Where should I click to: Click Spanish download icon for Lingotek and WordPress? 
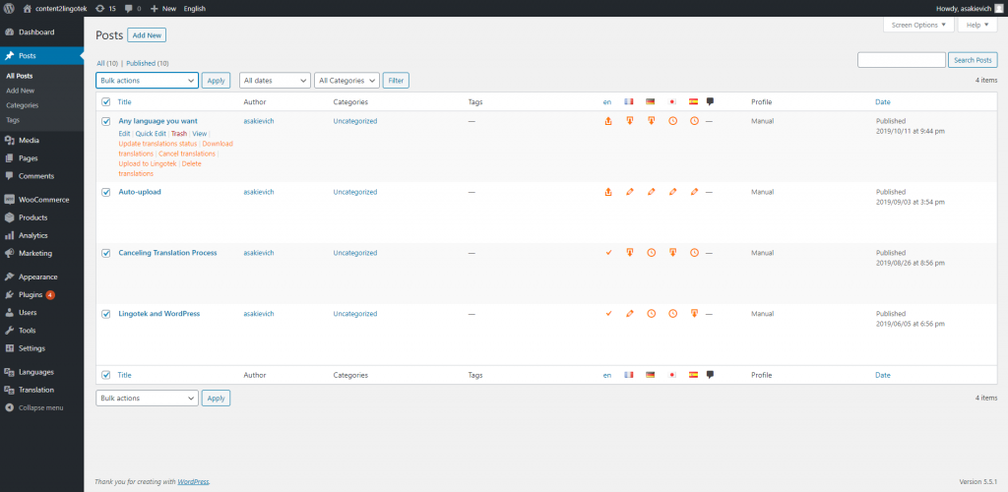(694, 314)
